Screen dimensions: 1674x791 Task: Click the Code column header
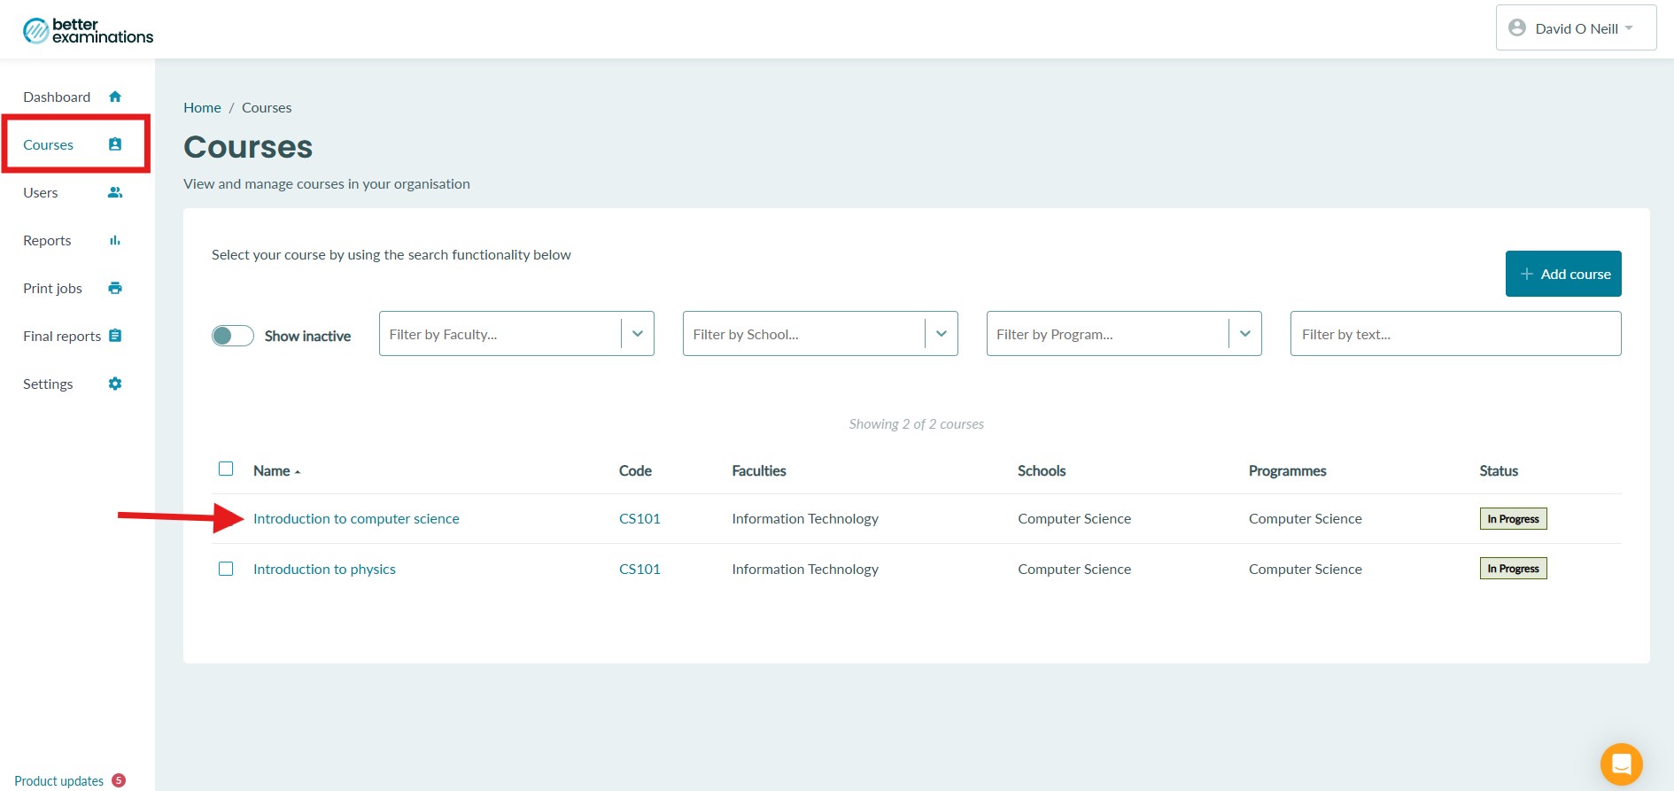635,470
